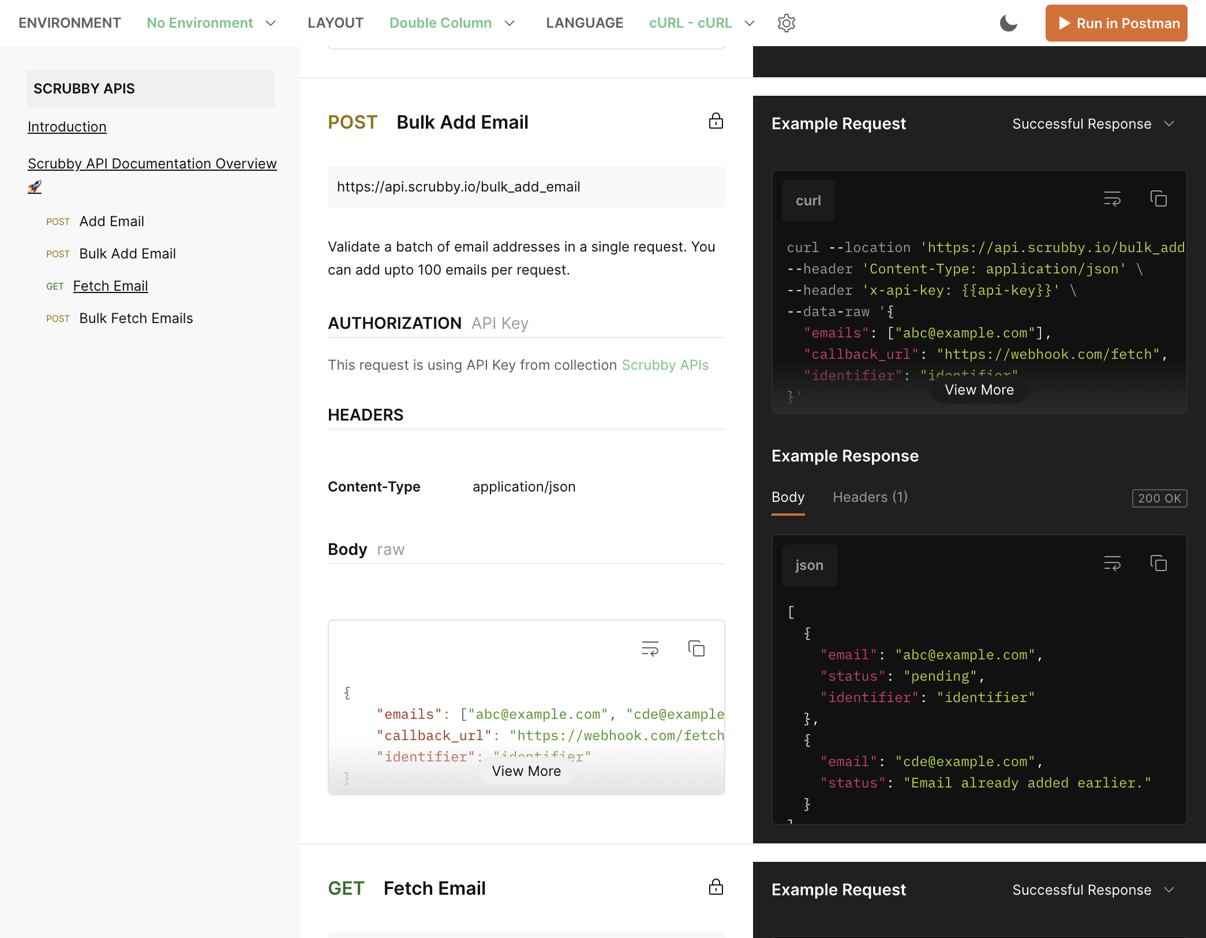Image resolution: width=1206 pixels, height=938 pixels.
Task: Open Successful Response dropdown for Bulk Add Email
Action: 1093,124
